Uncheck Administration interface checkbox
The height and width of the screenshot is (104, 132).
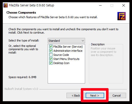(51, 51)
